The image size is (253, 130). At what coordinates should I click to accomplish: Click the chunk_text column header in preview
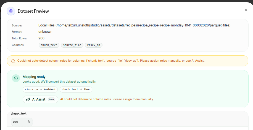(x=19, y=113)
